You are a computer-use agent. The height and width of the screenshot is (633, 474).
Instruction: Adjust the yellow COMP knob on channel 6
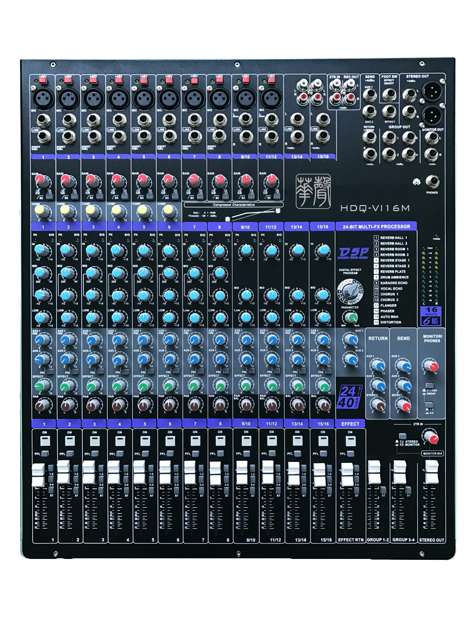[169, 211]
